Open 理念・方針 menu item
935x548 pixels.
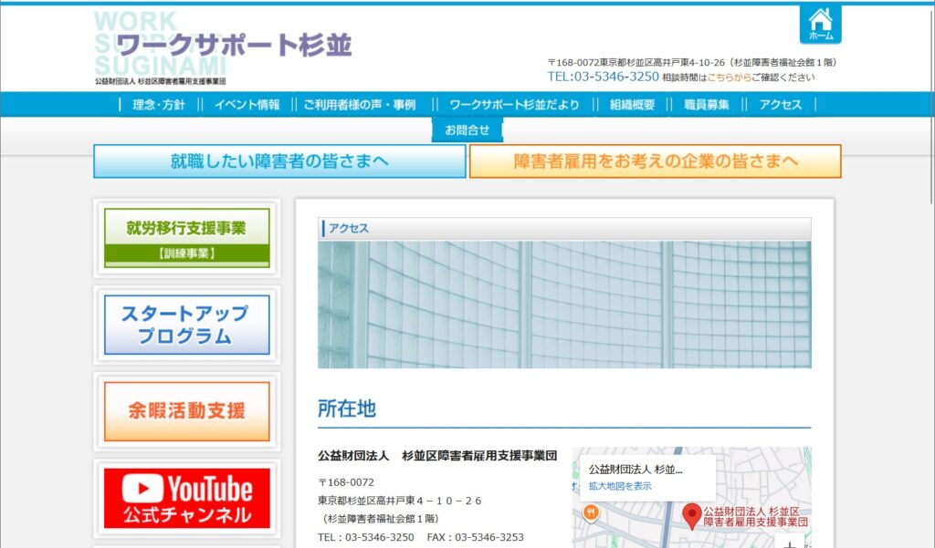[x=159, y=105]
